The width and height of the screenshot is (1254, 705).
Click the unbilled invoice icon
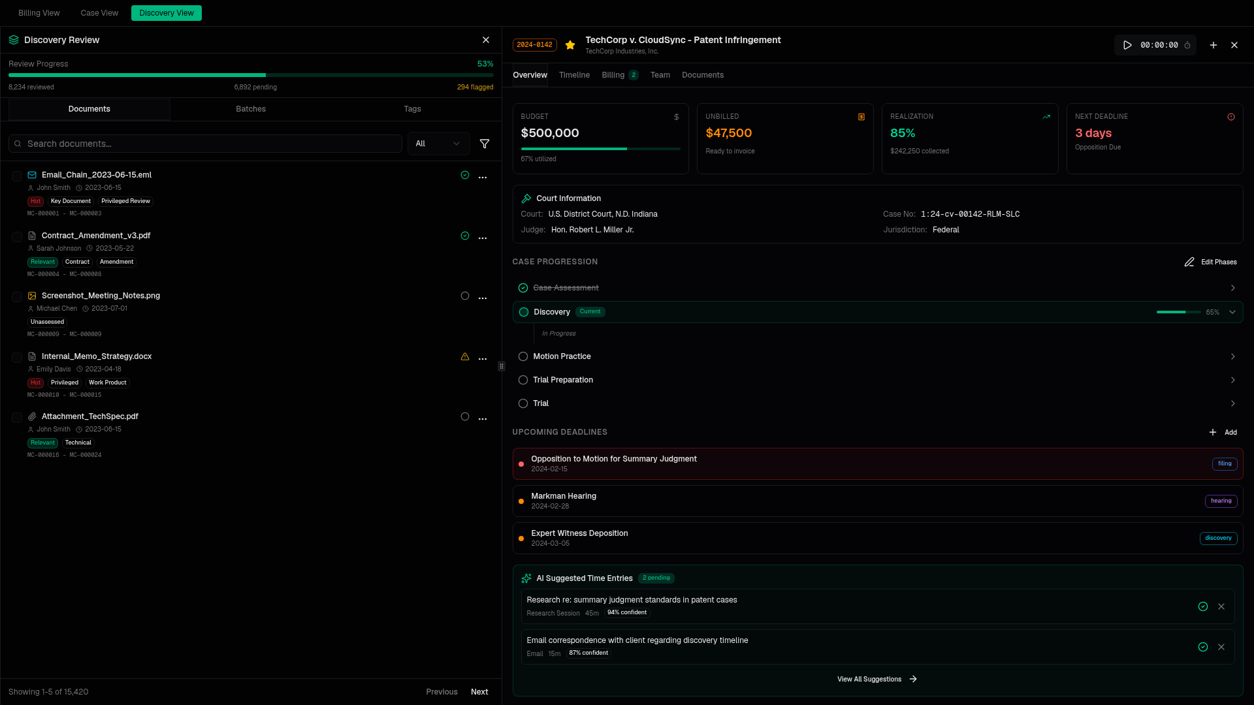click(x=861, y=117)
